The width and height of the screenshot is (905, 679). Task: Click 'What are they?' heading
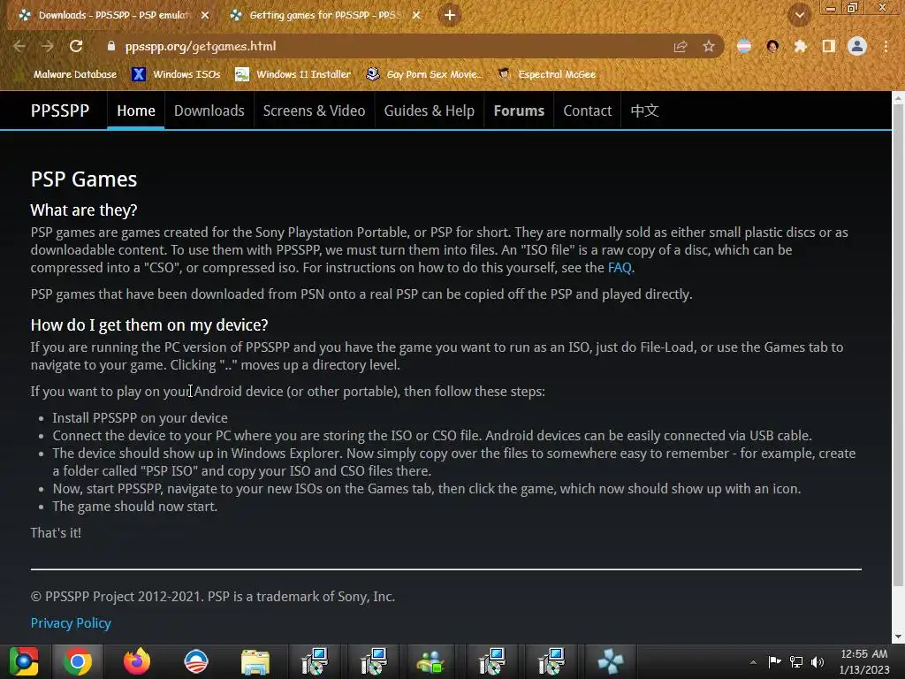pyautogui.click(x=84, y=210)
